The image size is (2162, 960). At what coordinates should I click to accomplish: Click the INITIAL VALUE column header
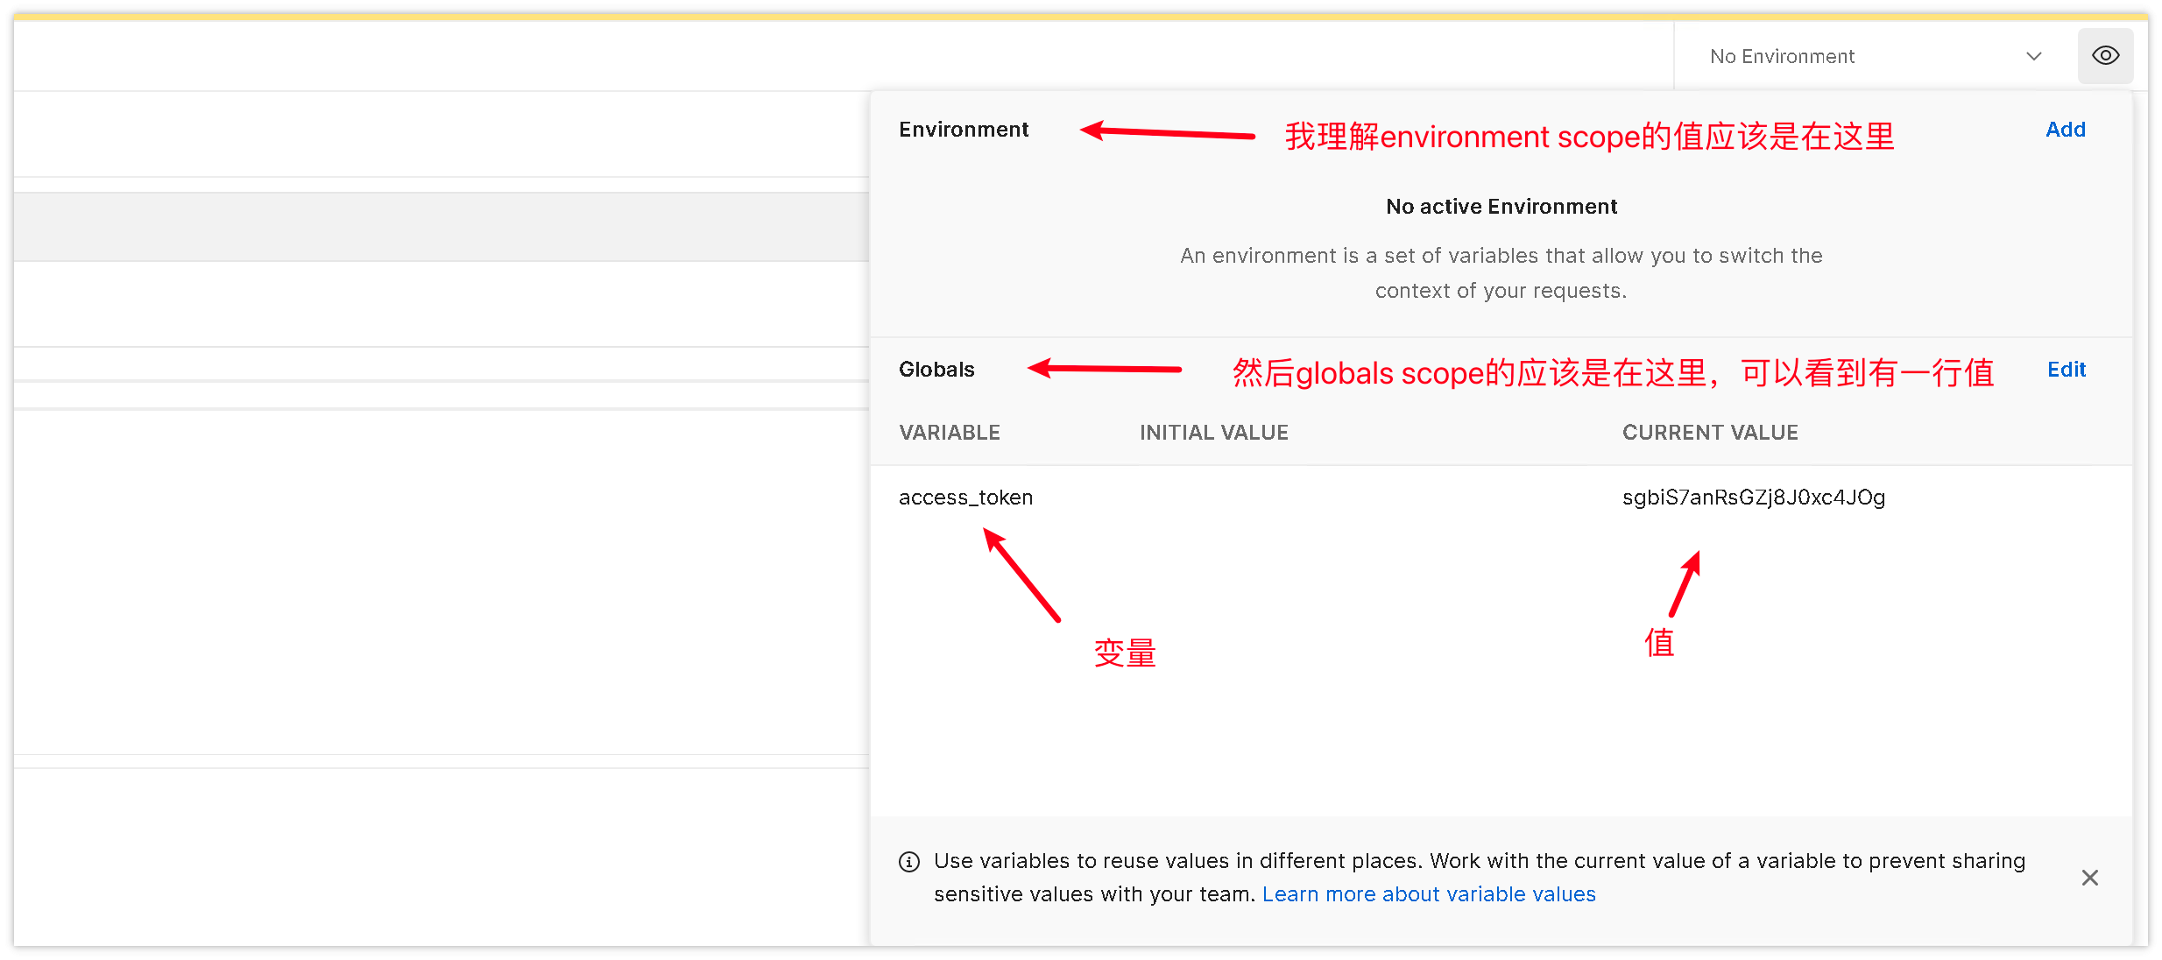1213,433
